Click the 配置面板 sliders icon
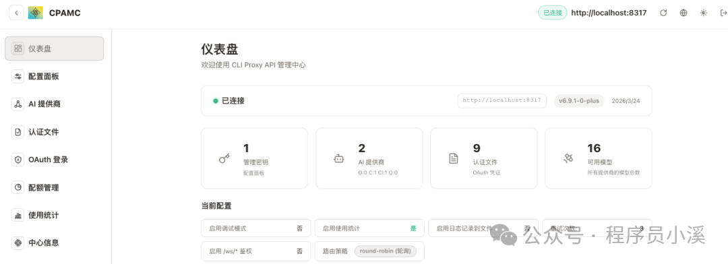Viewport: 728px width, 264px height. (18, 77)
